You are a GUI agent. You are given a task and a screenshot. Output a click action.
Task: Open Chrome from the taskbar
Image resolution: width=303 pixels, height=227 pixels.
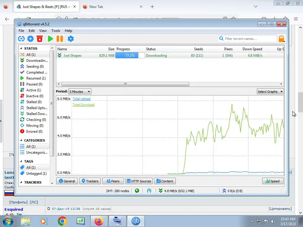[62, 221]
